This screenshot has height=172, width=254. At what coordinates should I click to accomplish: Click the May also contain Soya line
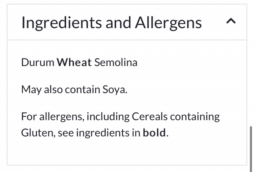point(74,89)
